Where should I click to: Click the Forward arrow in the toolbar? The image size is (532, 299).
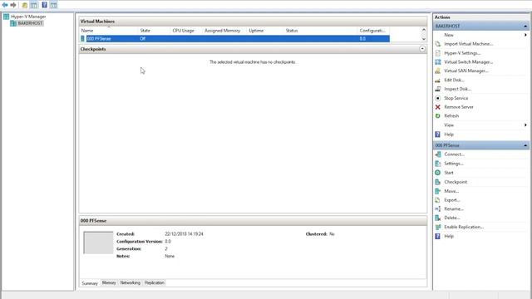point(13,5)
